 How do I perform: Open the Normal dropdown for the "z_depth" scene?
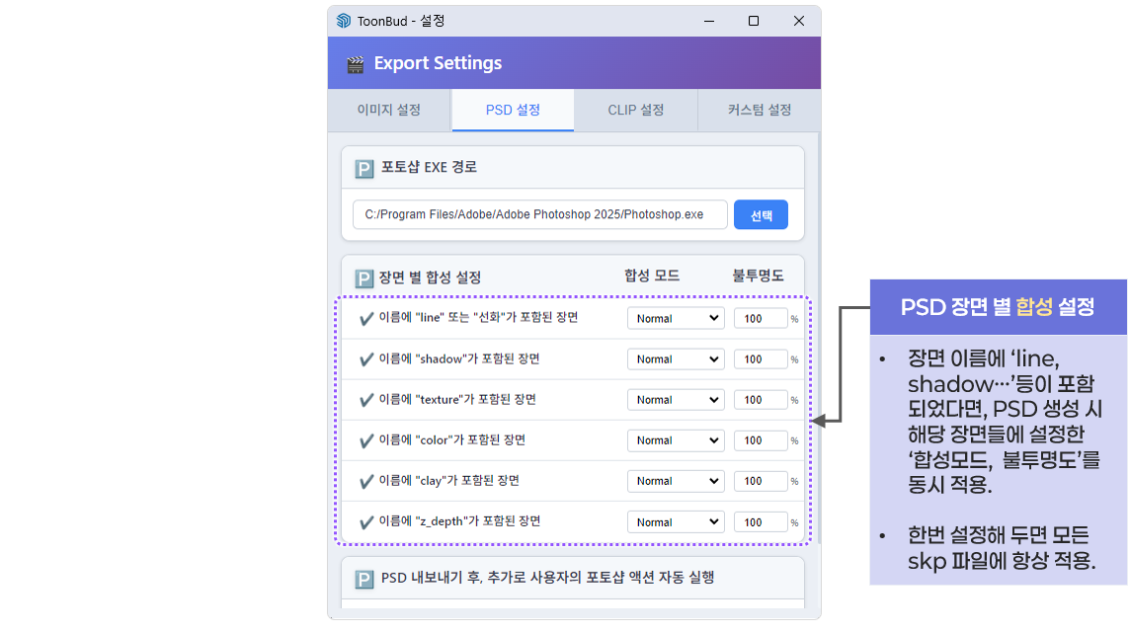point(676,521)
